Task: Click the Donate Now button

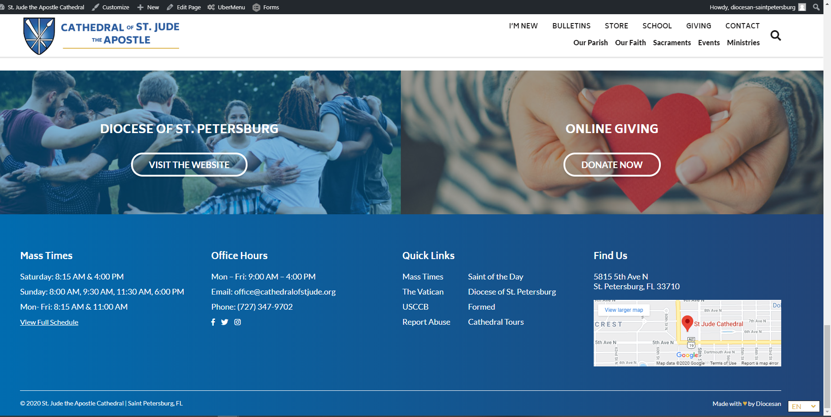Action: (x=611, y=165)
